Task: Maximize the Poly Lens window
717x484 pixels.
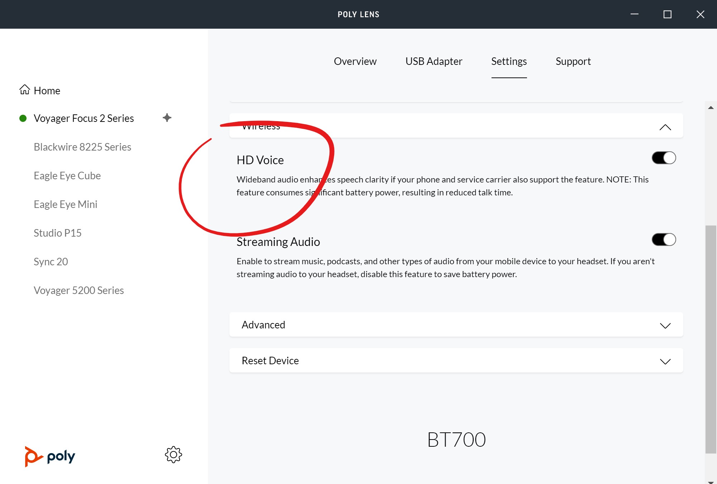Action: coord(667,14)
